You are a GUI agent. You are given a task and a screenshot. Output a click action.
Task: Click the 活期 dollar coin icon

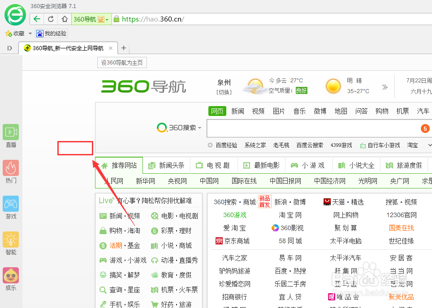103,245
